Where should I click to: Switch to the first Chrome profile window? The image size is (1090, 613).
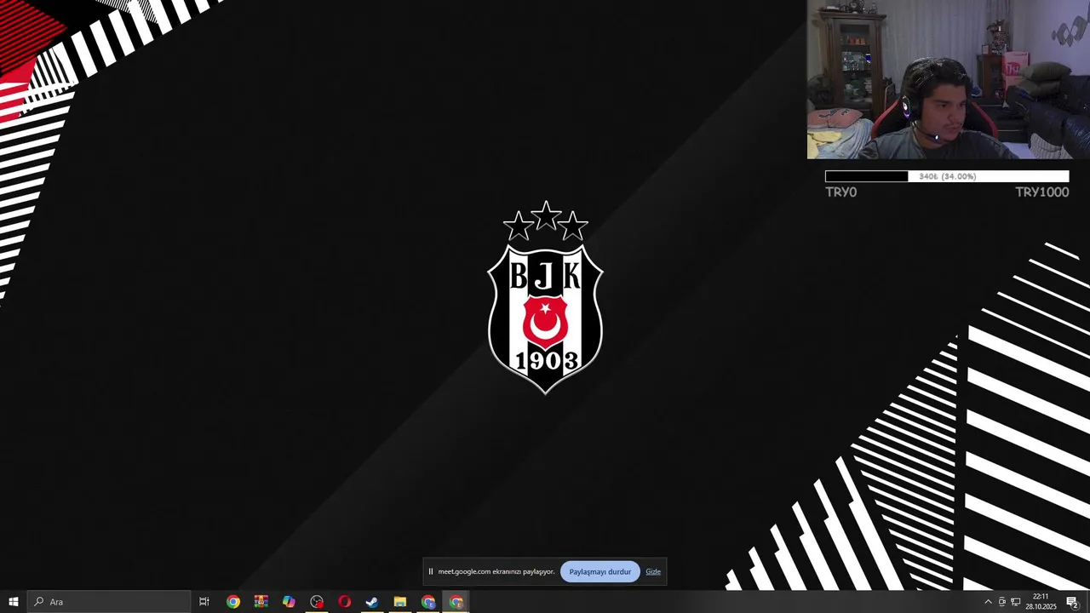point(428,602)
